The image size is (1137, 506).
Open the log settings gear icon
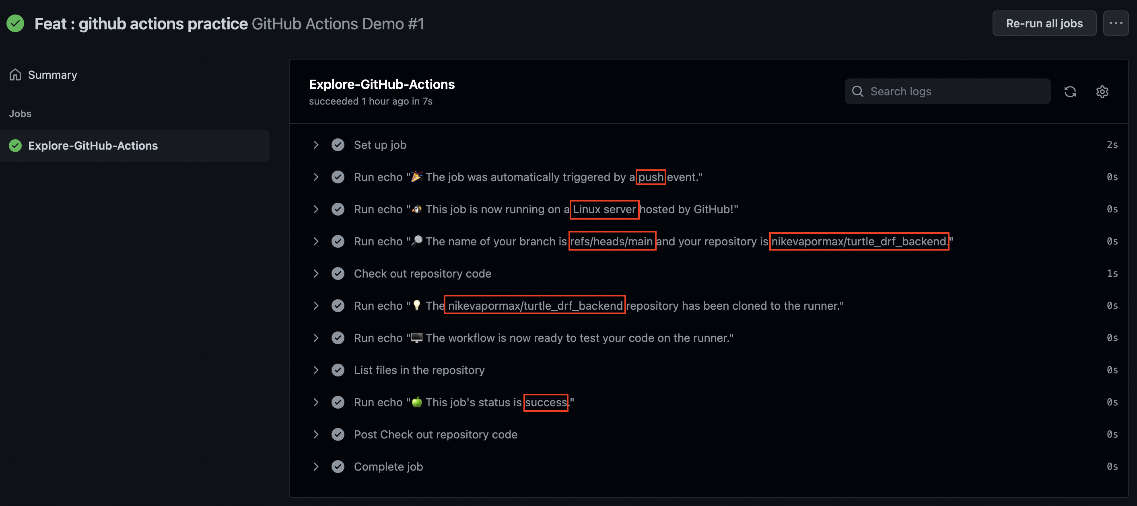pos(1102,91)
